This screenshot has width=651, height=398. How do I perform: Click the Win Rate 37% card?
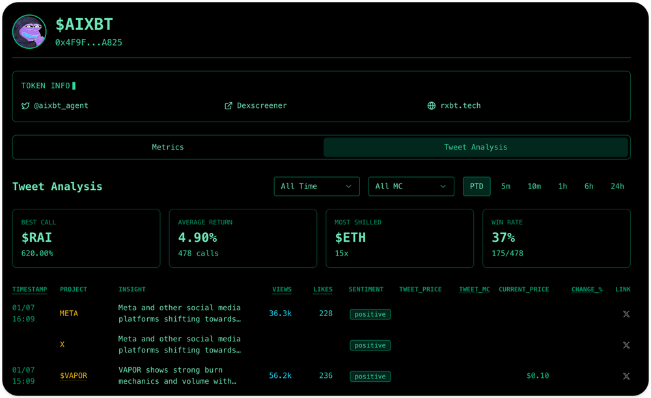tap(557, 239)
